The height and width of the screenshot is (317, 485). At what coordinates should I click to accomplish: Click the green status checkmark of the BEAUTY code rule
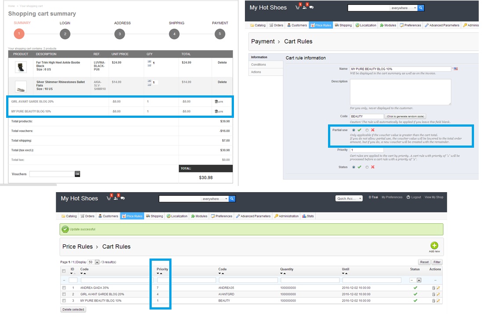[416, 301]
